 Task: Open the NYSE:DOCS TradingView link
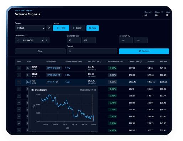tap(54, 68)
